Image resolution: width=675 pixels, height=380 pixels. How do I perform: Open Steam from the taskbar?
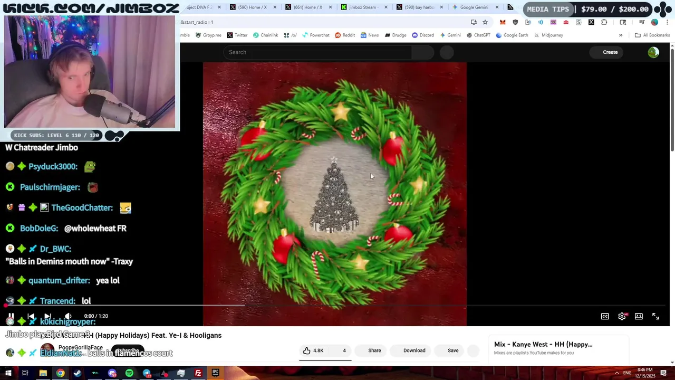pos(78,373)
